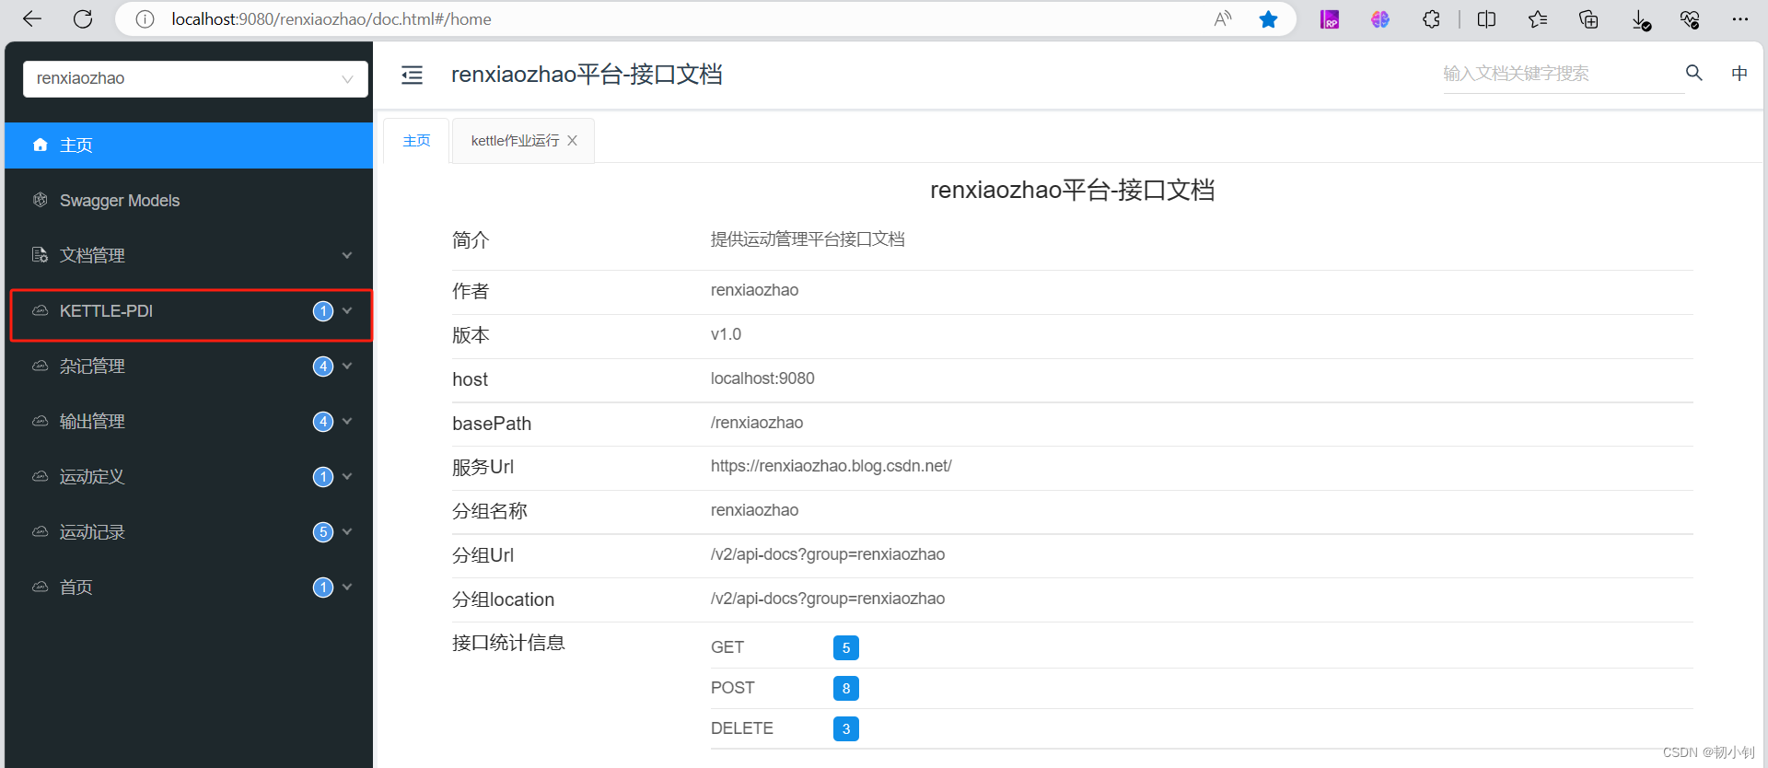
Task: Click the 文档管理 menu label
Action: click(92, 255)
